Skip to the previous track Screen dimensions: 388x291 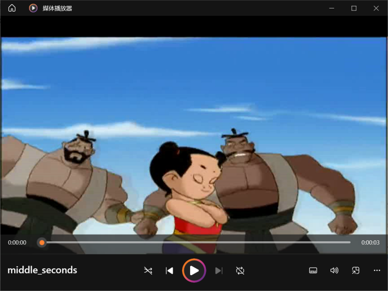tap(169, 270)
